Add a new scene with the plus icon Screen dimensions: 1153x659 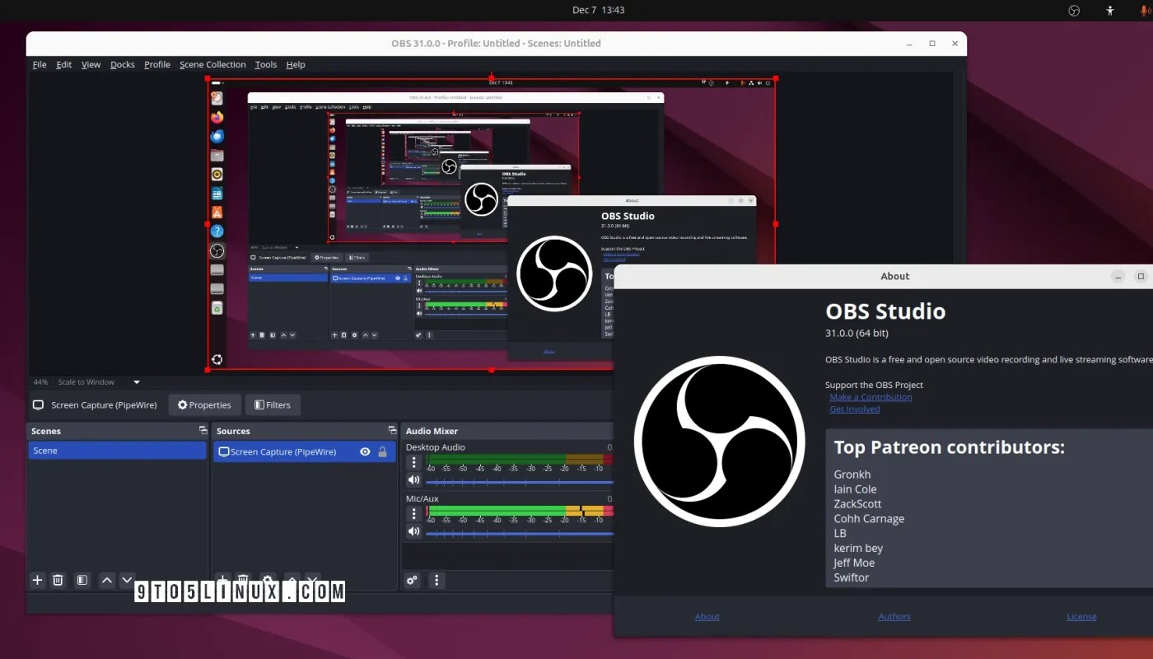[x=37, y=580]
